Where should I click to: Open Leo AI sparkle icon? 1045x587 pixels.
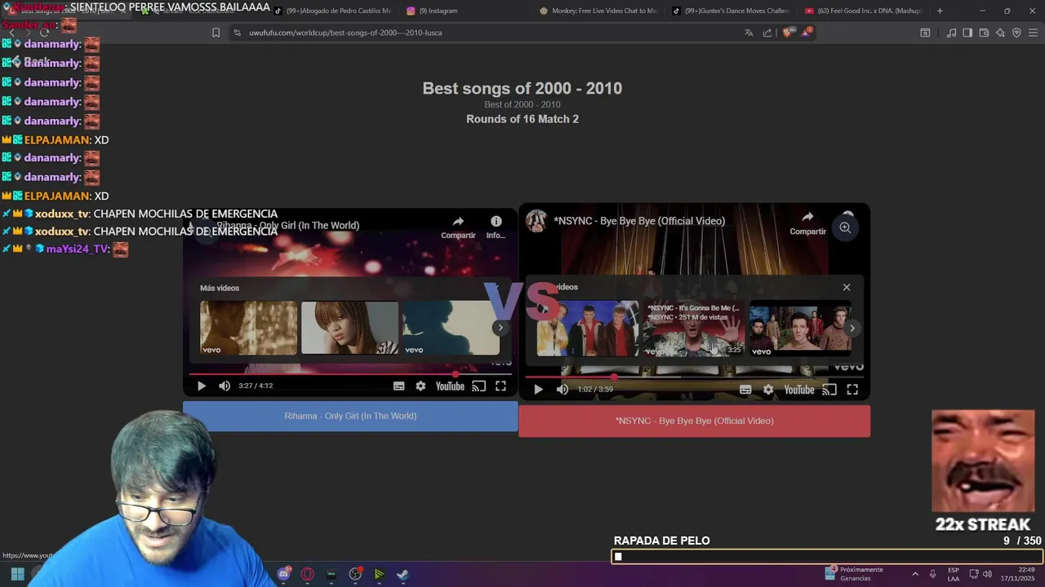1000,33
